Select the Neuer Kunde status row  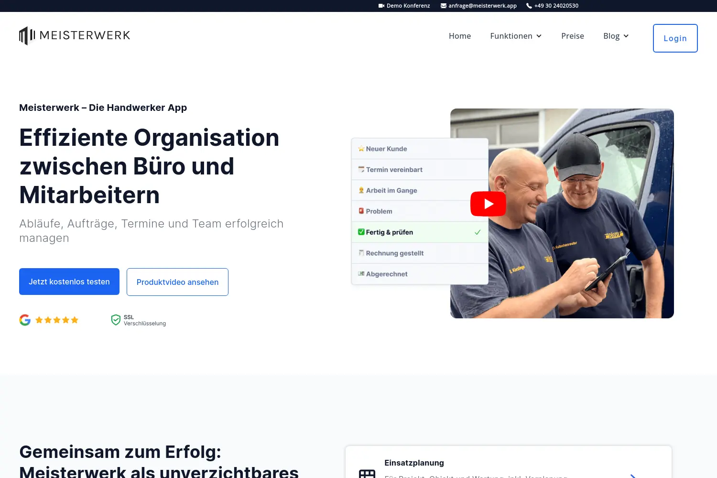coord(420,149)
